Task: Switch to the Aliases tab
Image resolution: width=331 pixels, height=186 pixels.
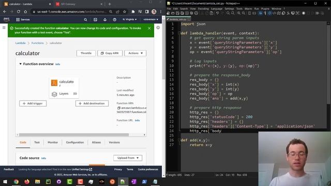Action: tap(96, 143)
